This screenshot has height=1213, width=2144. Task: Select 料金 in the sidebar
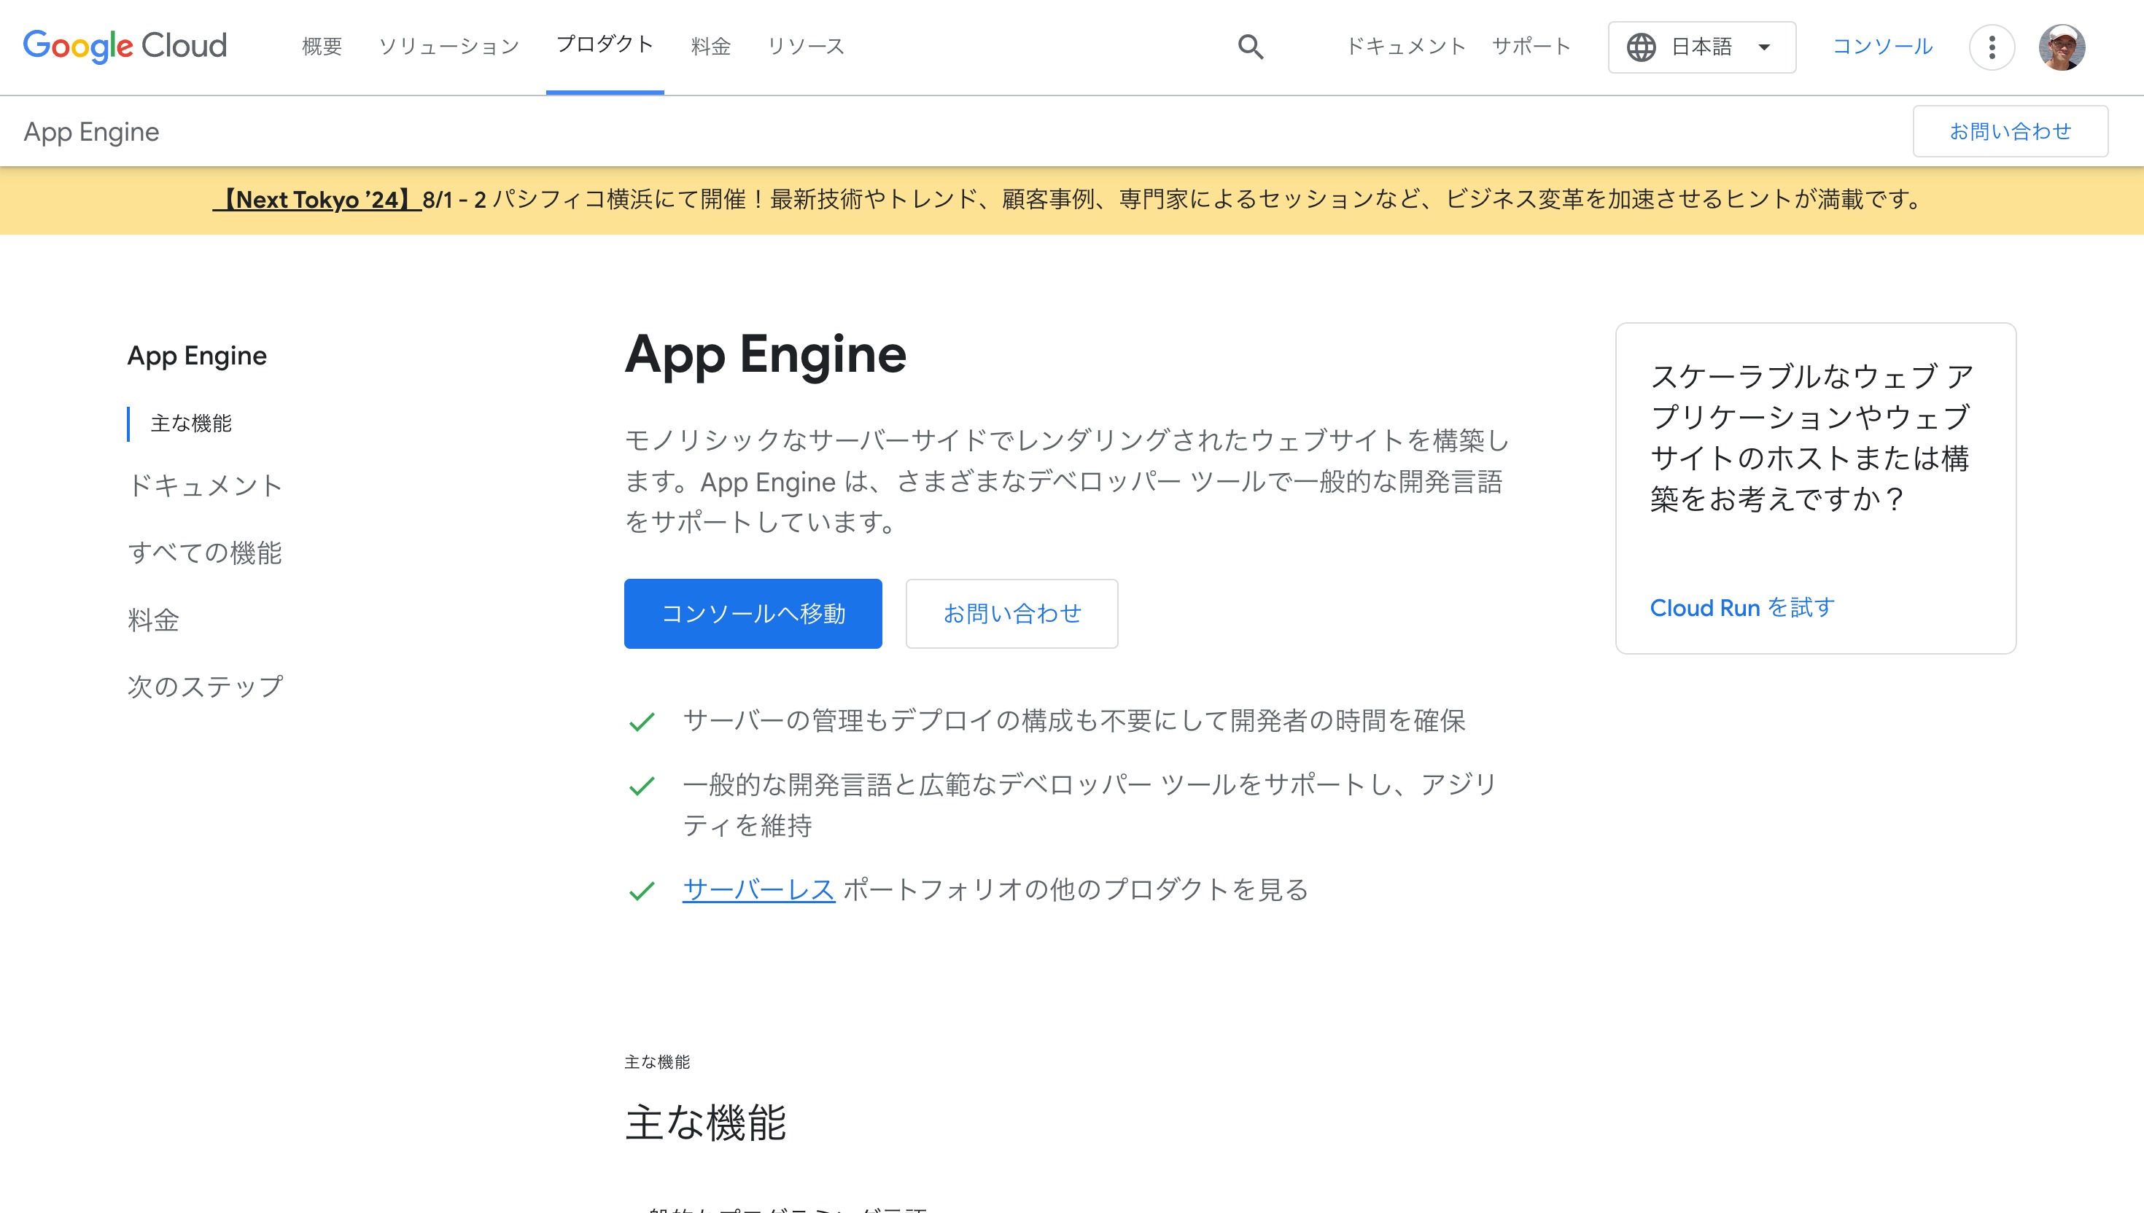point(153,620)
